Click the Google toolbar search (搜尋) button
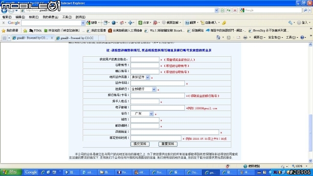The width and height of the screenshot is (313, 176). click(x=92, y=23)
